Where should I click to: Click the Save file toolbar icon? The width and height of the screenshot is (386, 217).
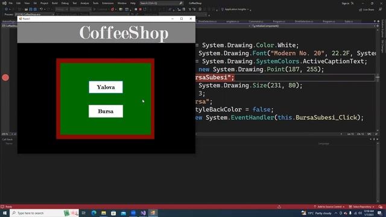click(31, 10)
